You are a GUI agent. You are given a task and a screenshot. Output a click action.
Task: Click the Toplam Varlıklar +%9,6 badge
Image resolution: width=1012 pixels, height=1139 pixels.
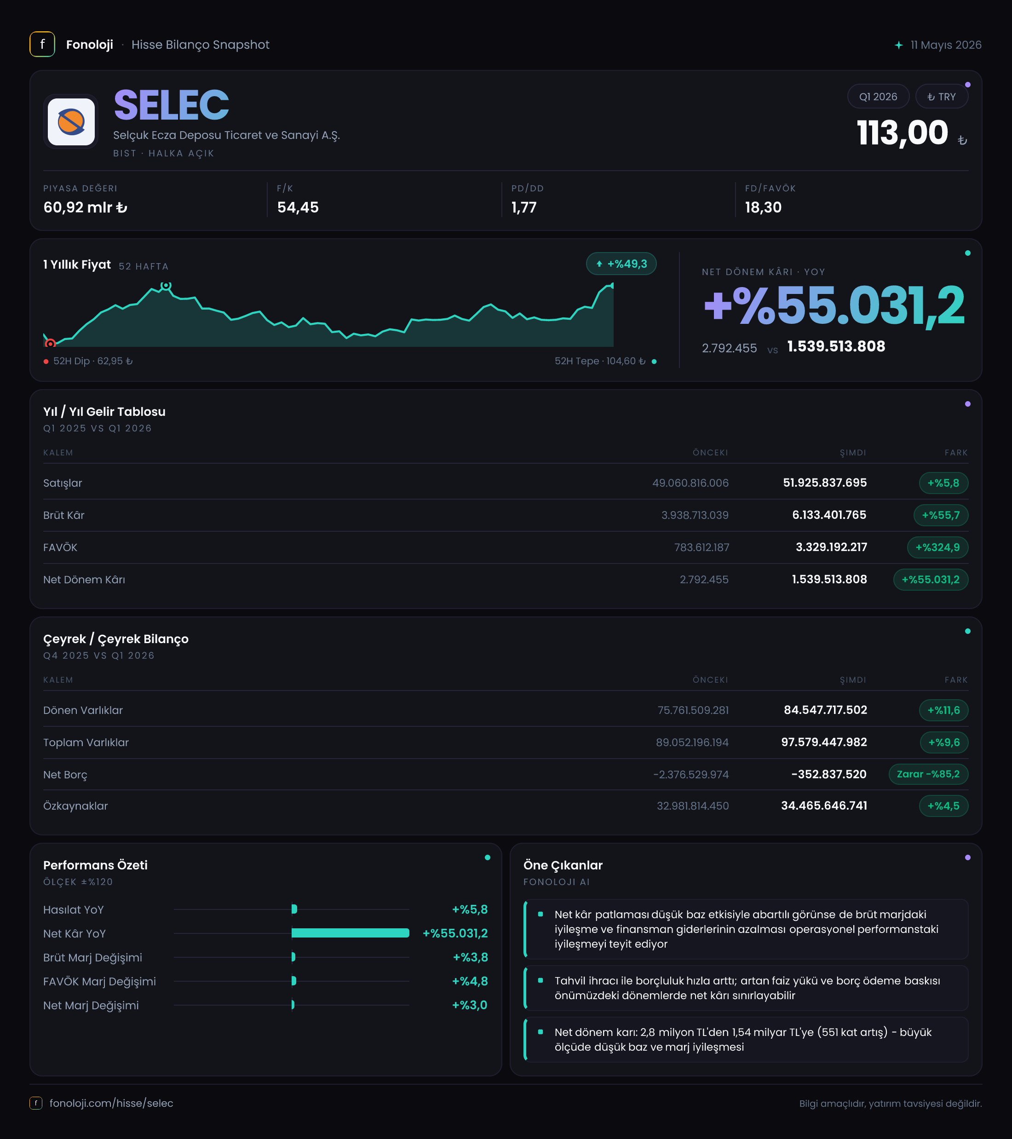[944, 742]
